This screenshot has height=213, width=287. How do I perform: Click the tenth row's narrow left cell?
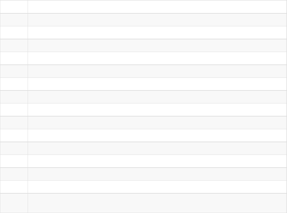[x=14, y=123]
